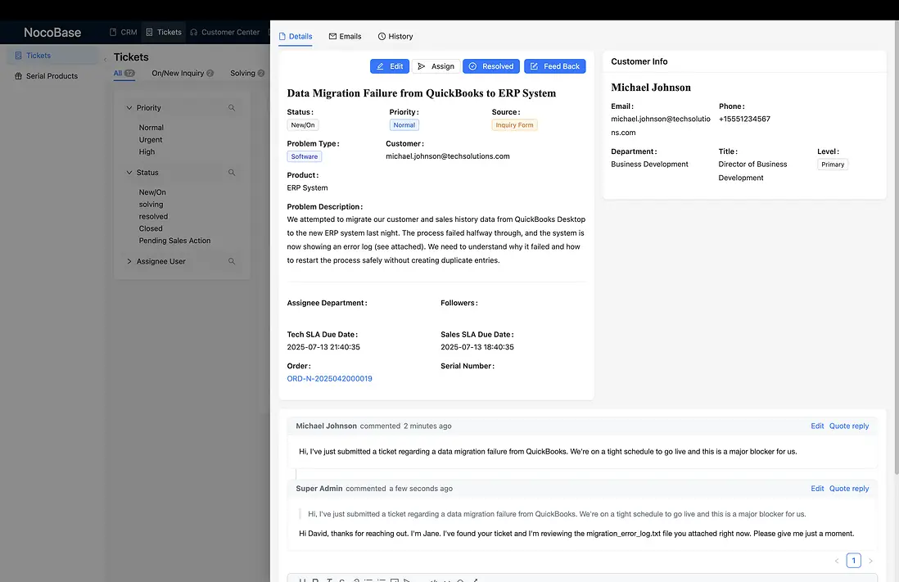
Task: Apply italic formatting in the comment editor
Action: [328, 580]
